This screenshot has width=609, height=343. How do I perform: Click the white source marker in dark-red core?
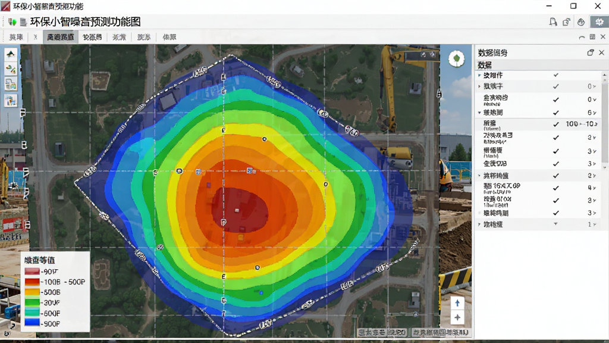237,210
